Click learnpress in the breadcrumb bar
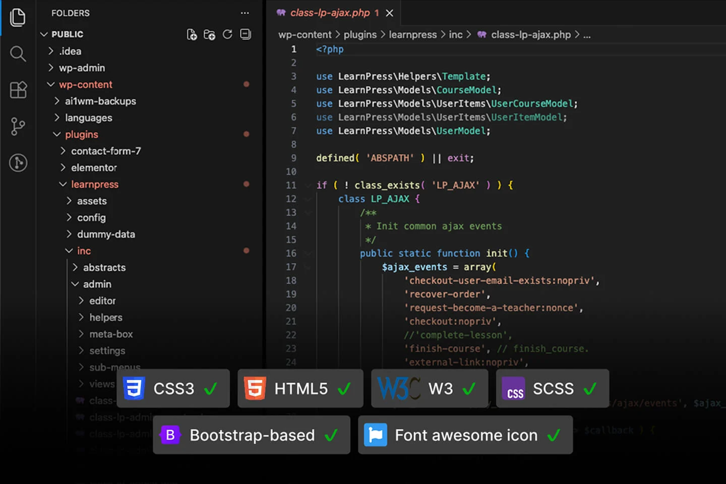 coord(413,34)
